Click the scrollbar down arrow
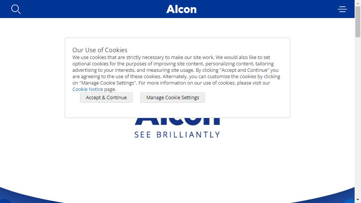Viewport: 361px width, 203px height. [358, 200]
